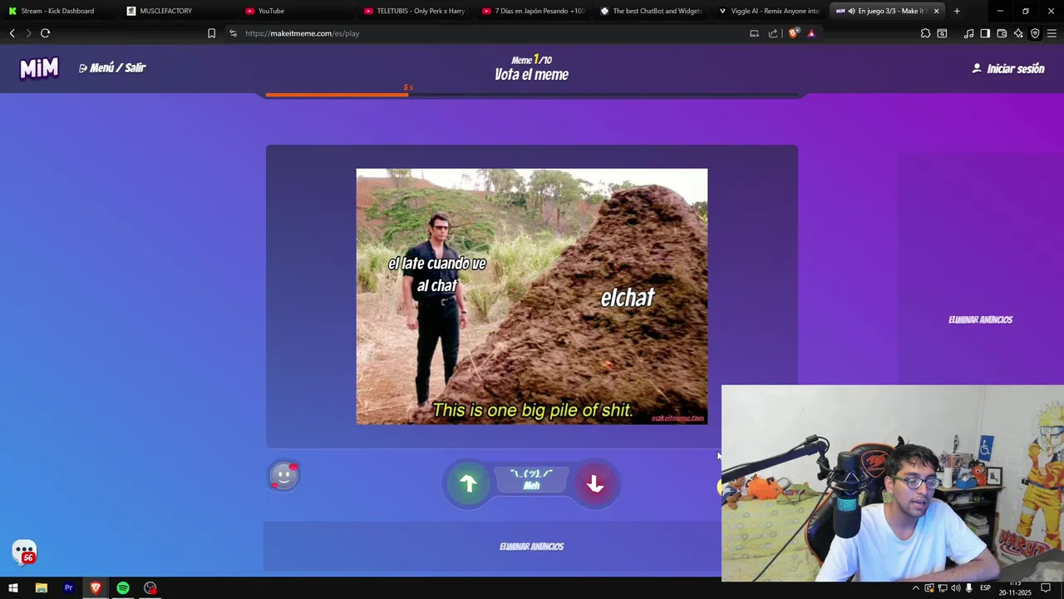This screenshot has width=1064, height=599.
Task: Open the Leo AI sparkle icon
Action: (1018, 33)
